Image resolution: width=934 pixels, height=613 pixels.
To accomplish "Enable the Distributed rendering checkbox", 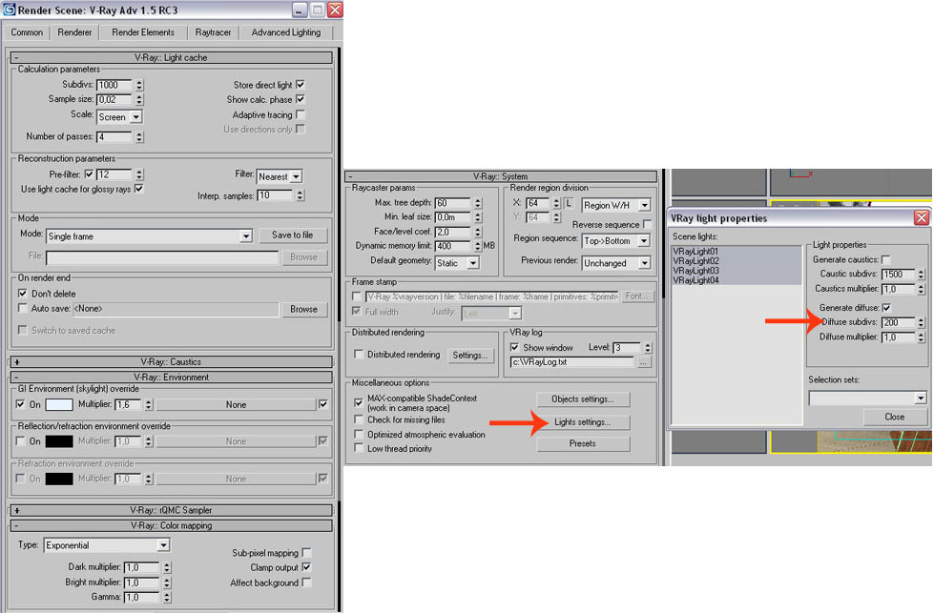I will 359,354.
